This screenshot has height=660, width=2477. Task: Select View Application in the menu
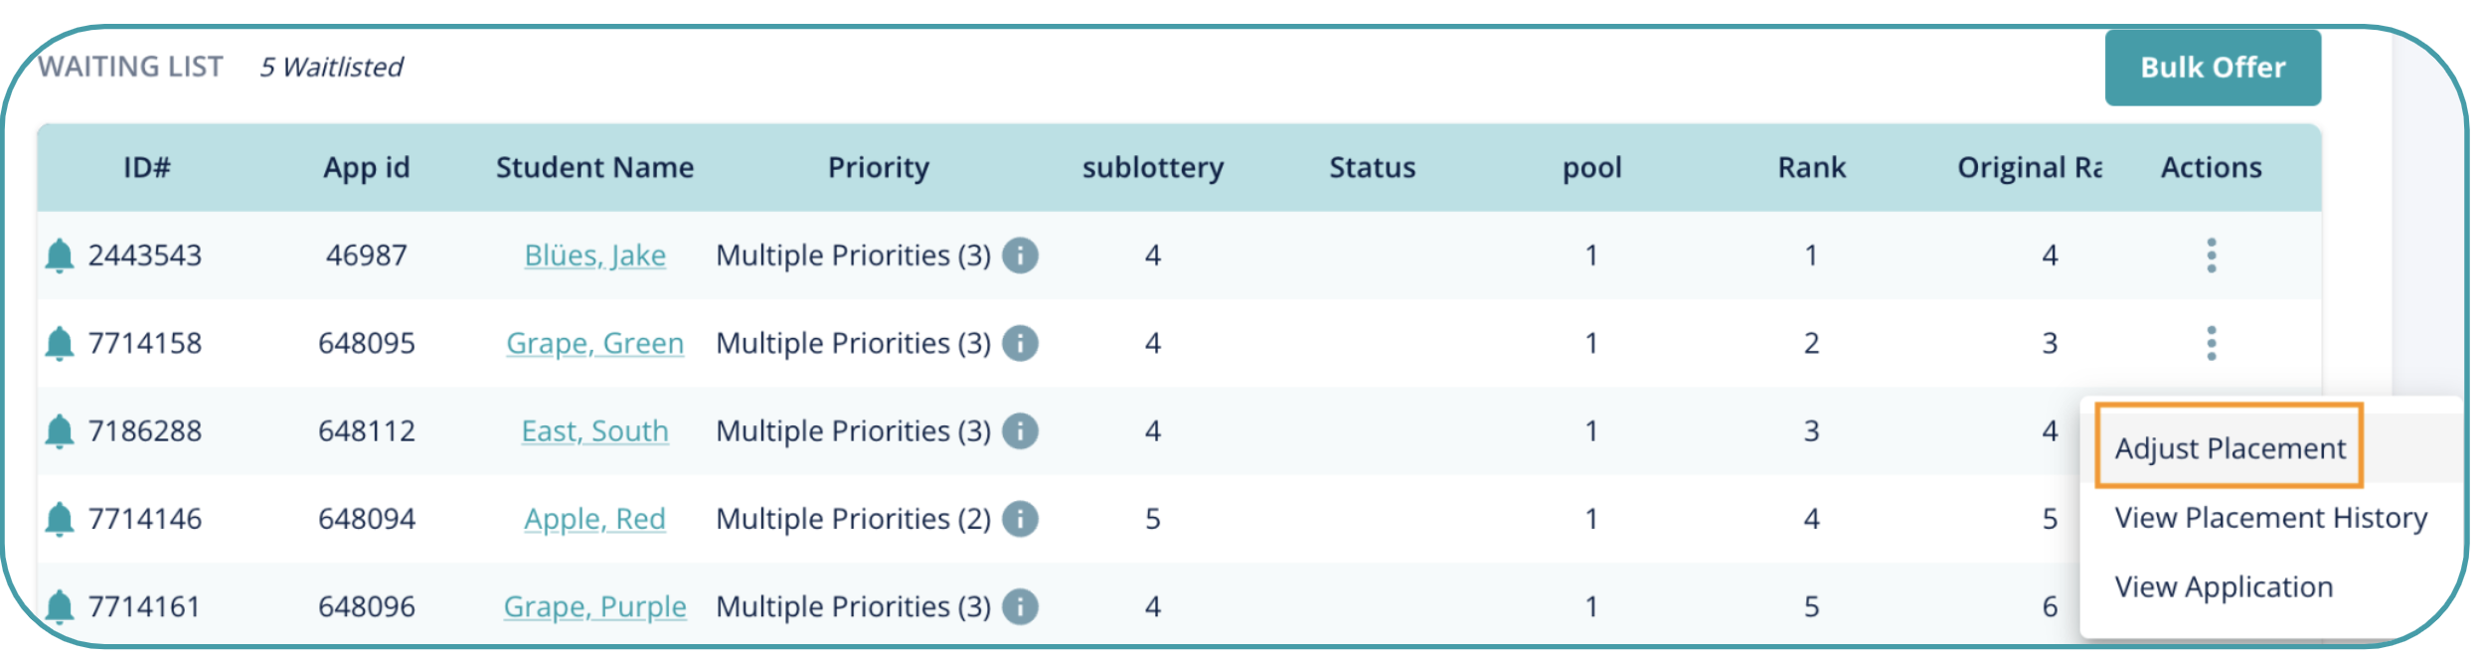2224,587
